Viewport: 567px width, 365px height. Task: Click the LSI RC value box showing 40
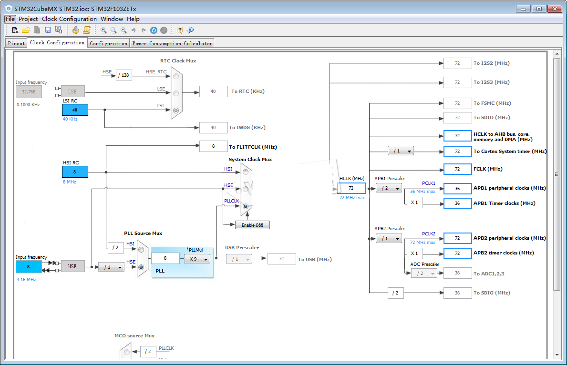[75, 110]
